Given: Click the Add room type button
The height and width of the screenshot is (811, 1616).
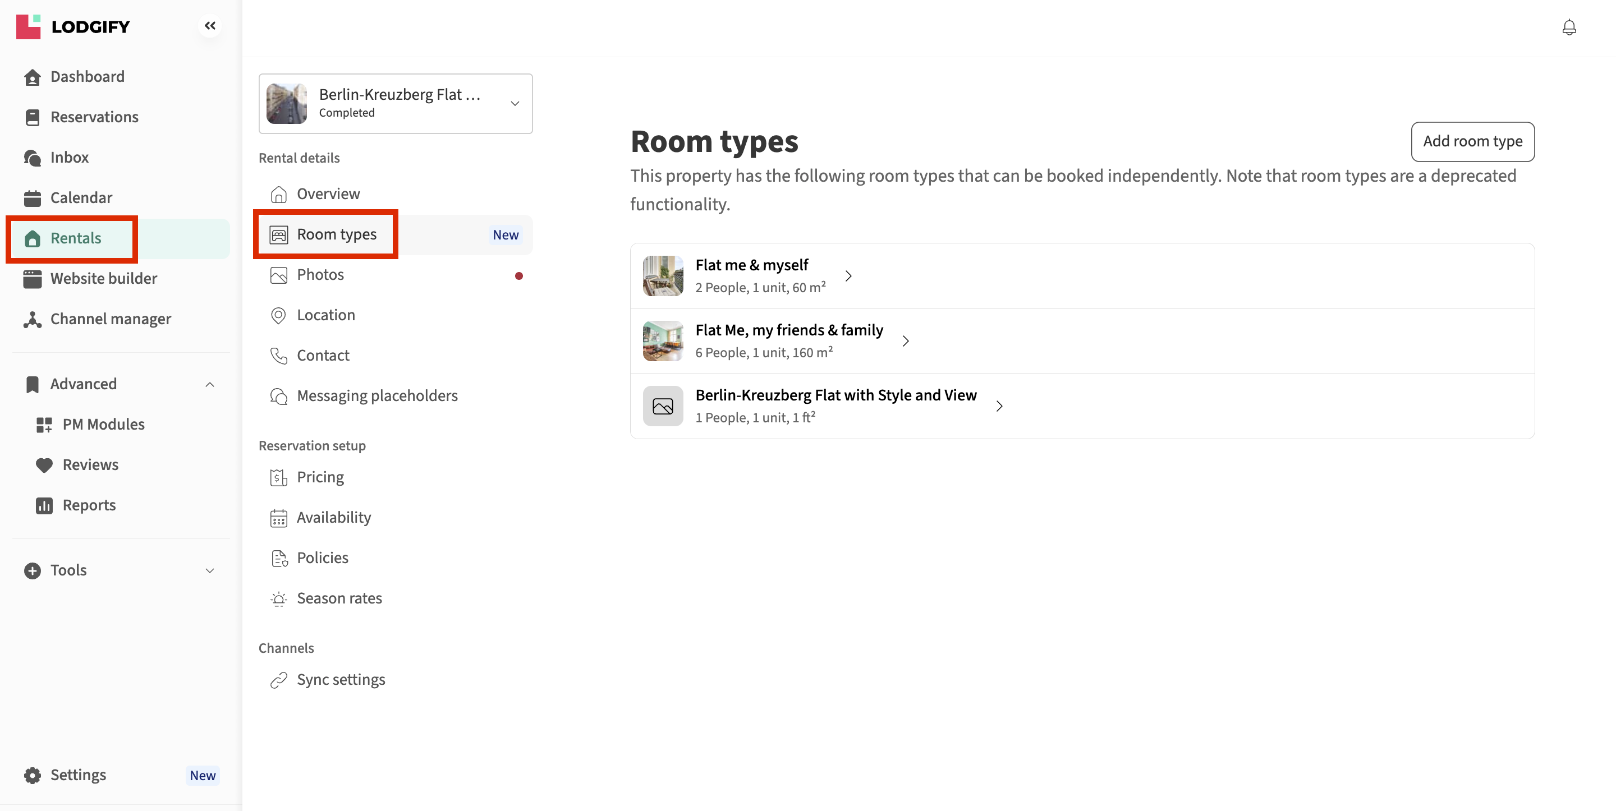Looking at the screenshot, I should (x=1472, y=142).
